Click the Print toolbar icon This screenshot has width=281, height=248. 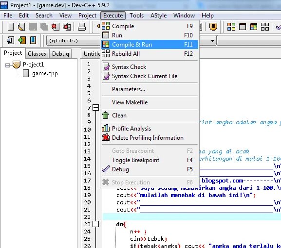82,27
